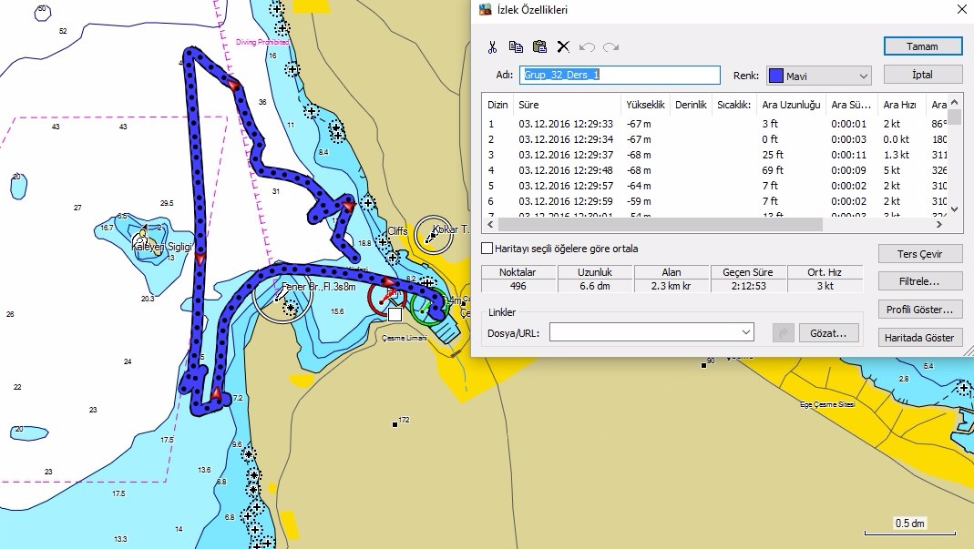Expand the Dosya/URL dropdown
The height and width of the screenshot is (549, 974).
(x=746, y=332)
